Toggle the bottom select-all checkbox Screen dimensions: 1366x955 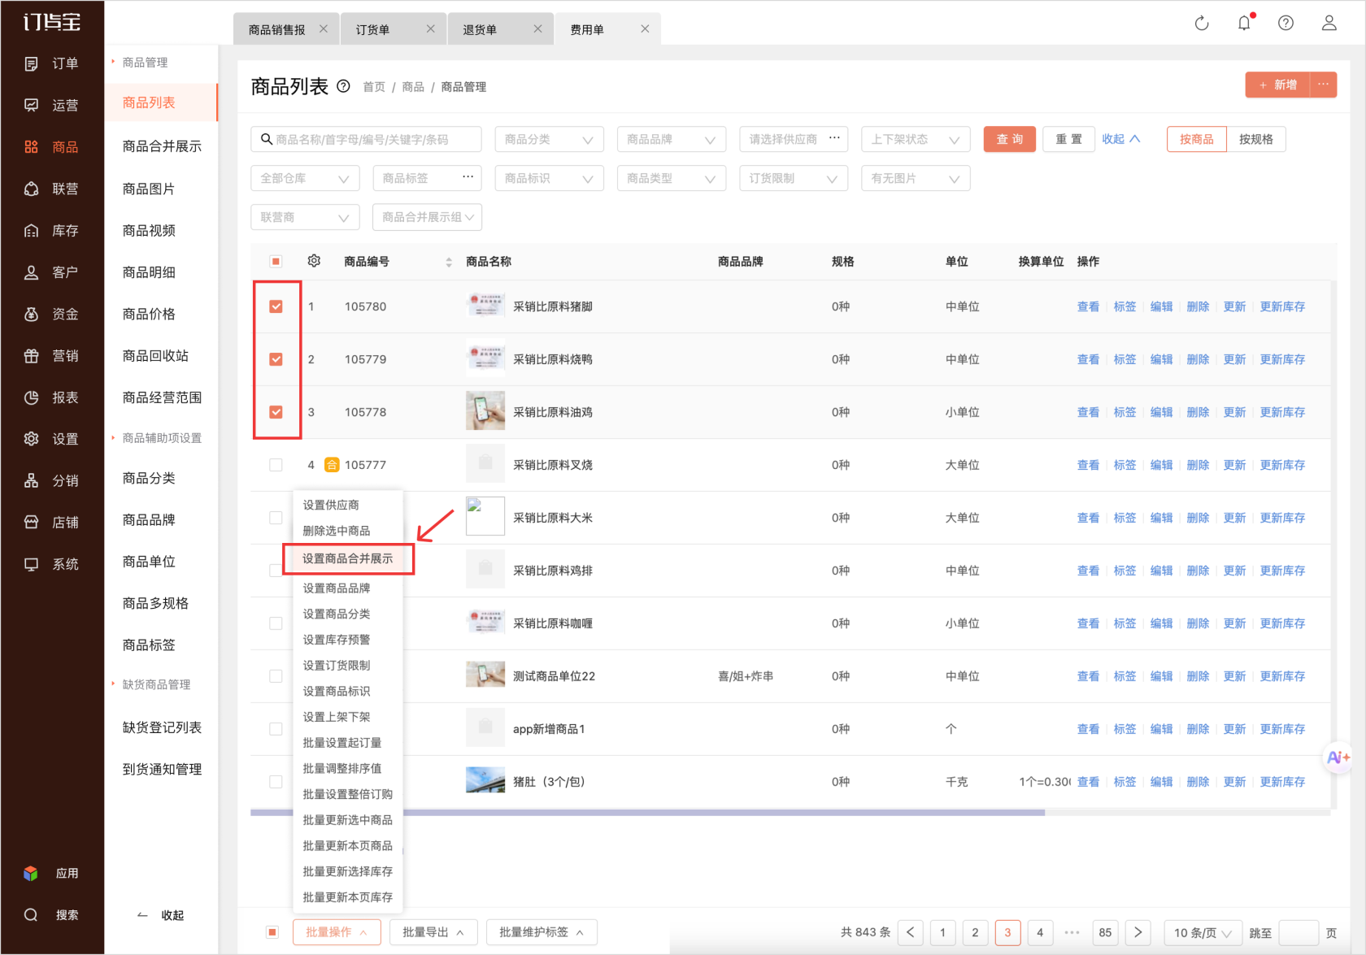pos(272,932)
